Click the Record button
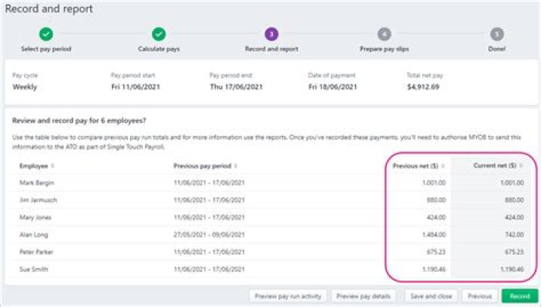Image resolution: width=541 pixels, height=307 pixels. tap(520, 296)
